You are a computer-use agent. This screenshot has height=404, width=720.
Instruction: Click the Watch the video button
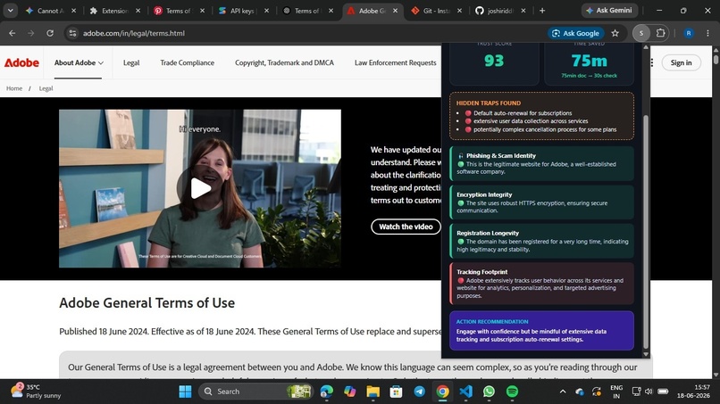(406, 227)
